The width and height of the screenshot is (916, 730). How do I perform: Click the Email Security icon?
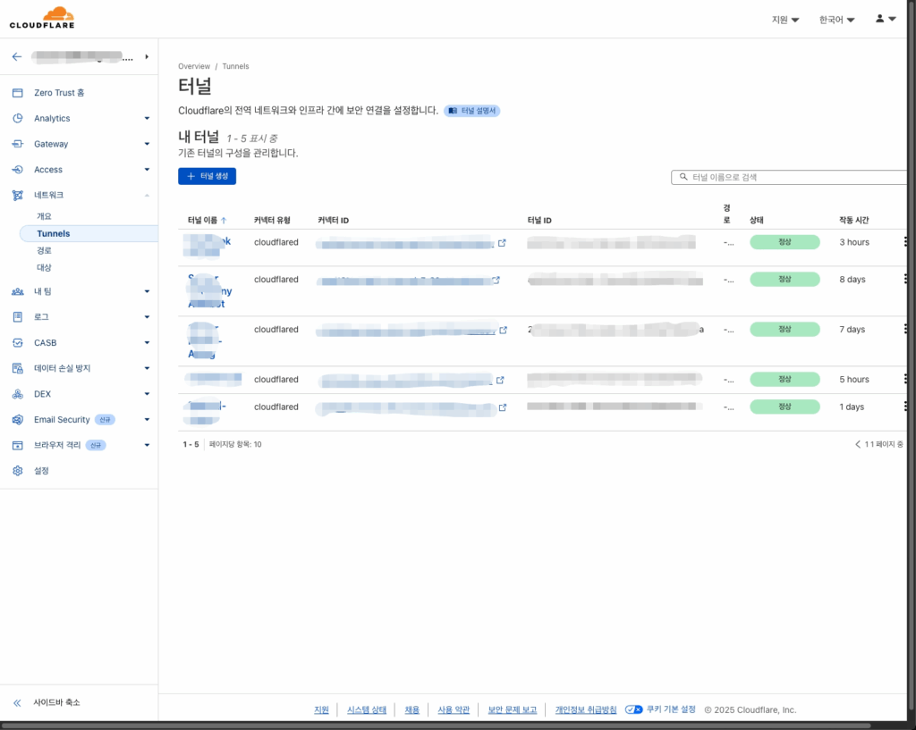tap(18, 420)
